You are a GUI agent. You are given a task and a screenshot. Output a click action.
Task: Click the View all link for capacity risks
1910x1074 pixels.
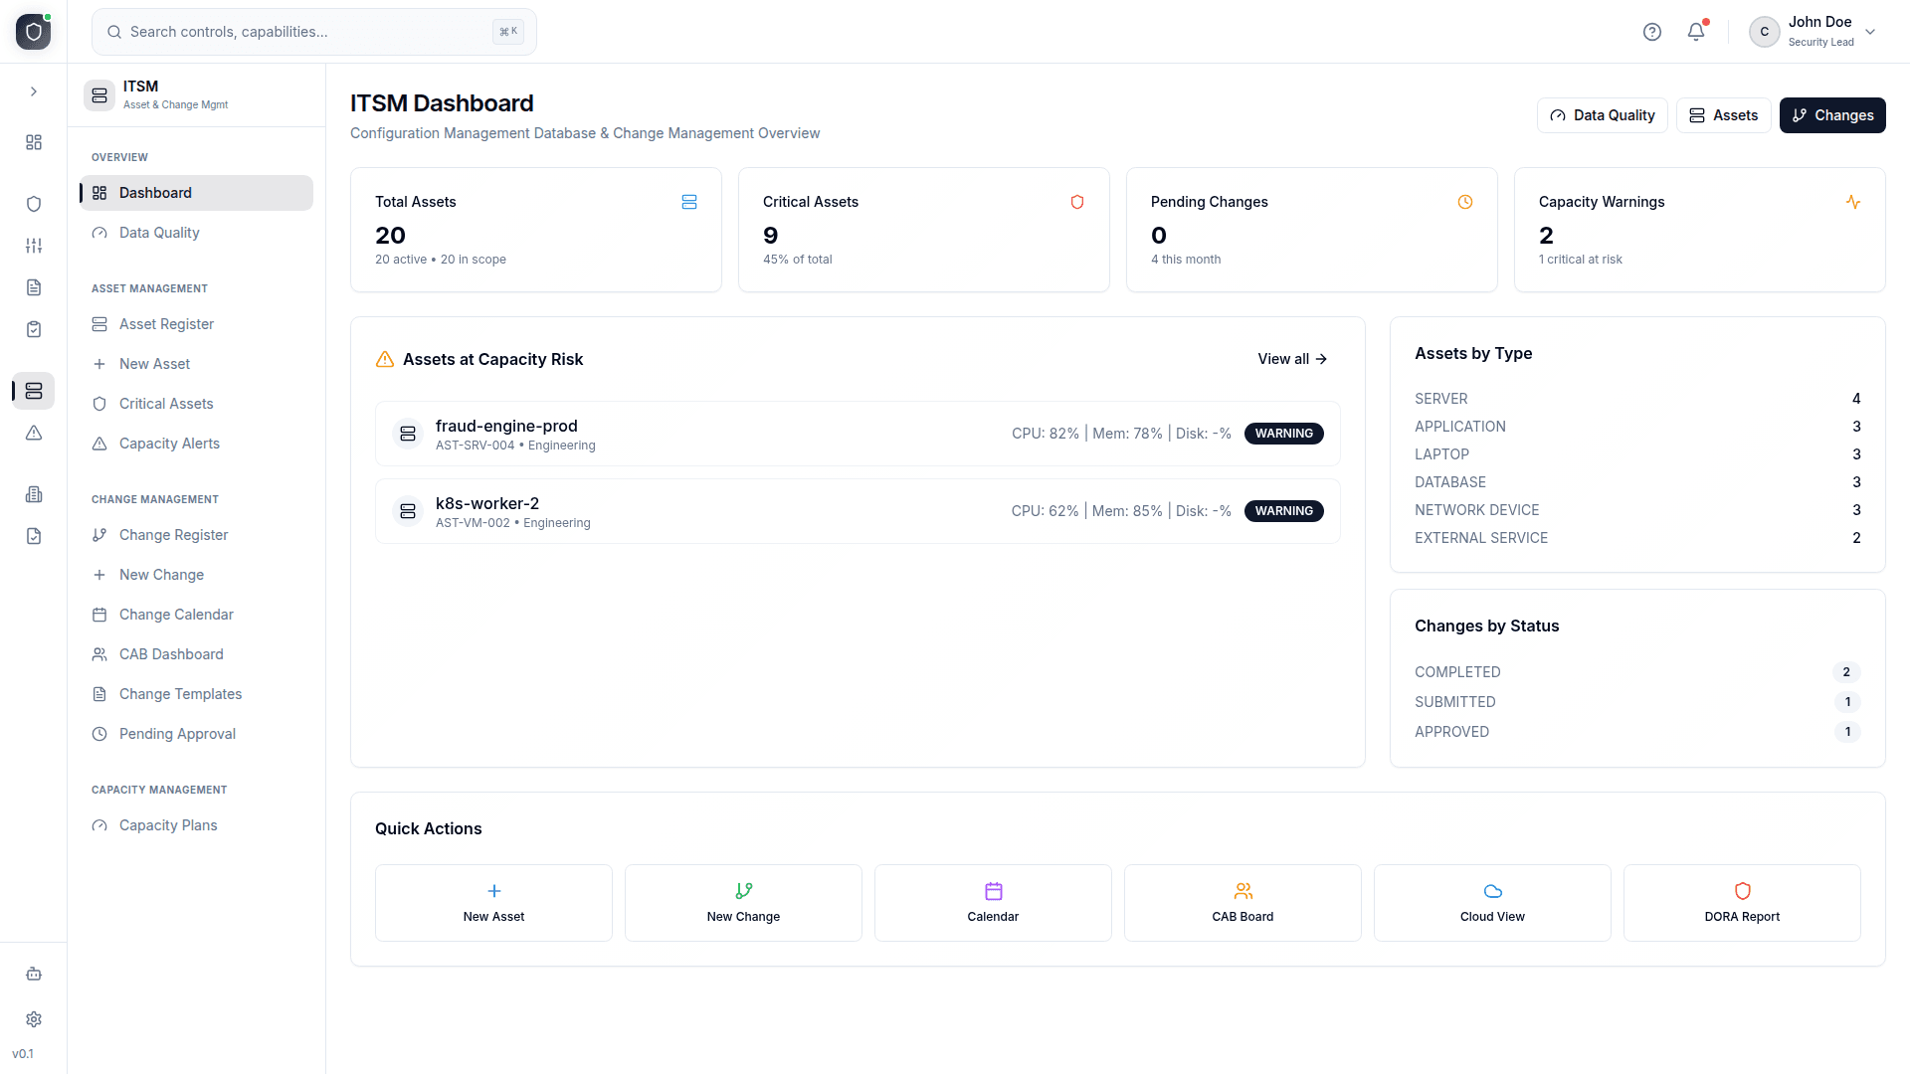pos(1290,359)
